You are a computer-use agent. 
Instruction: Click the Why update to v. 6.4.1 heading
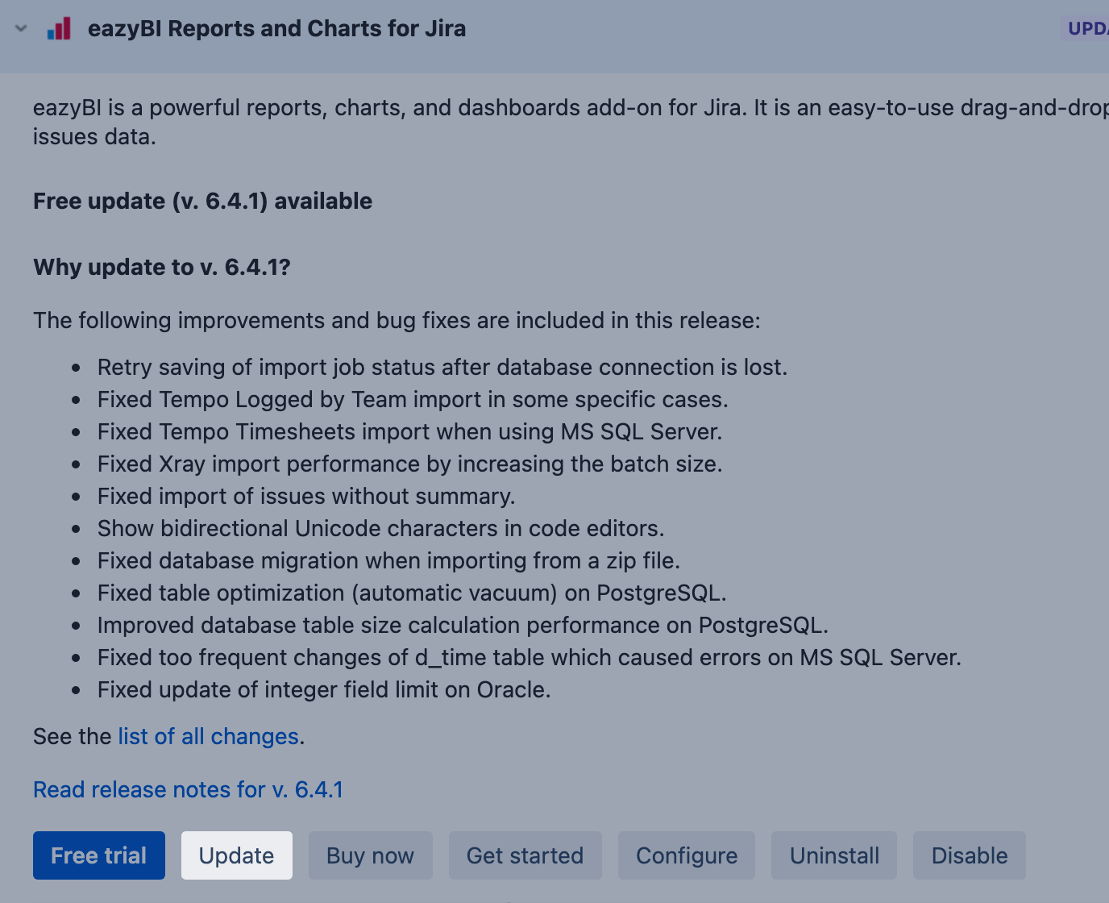(x=161, y=268)
